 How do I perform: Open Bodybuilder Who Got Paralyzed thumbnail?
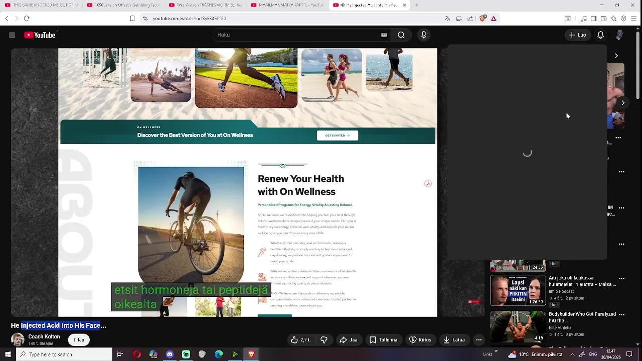click(x=518, y=327)
